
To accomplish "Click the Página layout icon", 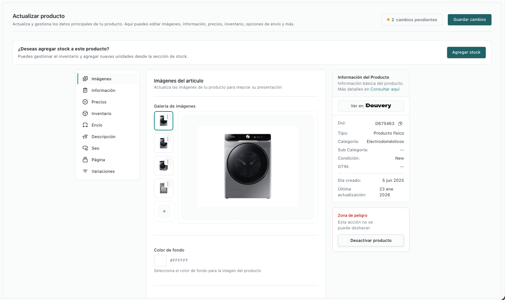I will [85, 160].
